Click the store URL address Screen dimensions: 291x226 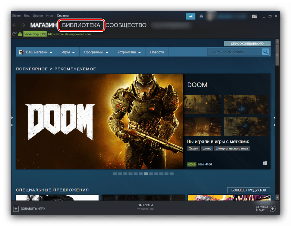click(69, 34)
